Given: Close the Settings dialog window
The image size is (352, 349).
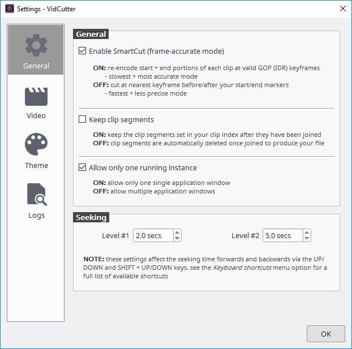Looking at the screenshot, I should click(343, 8).
